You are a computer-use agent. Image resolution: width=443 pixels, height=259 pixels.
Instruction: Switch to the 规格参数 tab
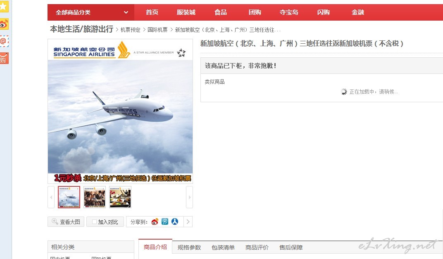point(189,247)
